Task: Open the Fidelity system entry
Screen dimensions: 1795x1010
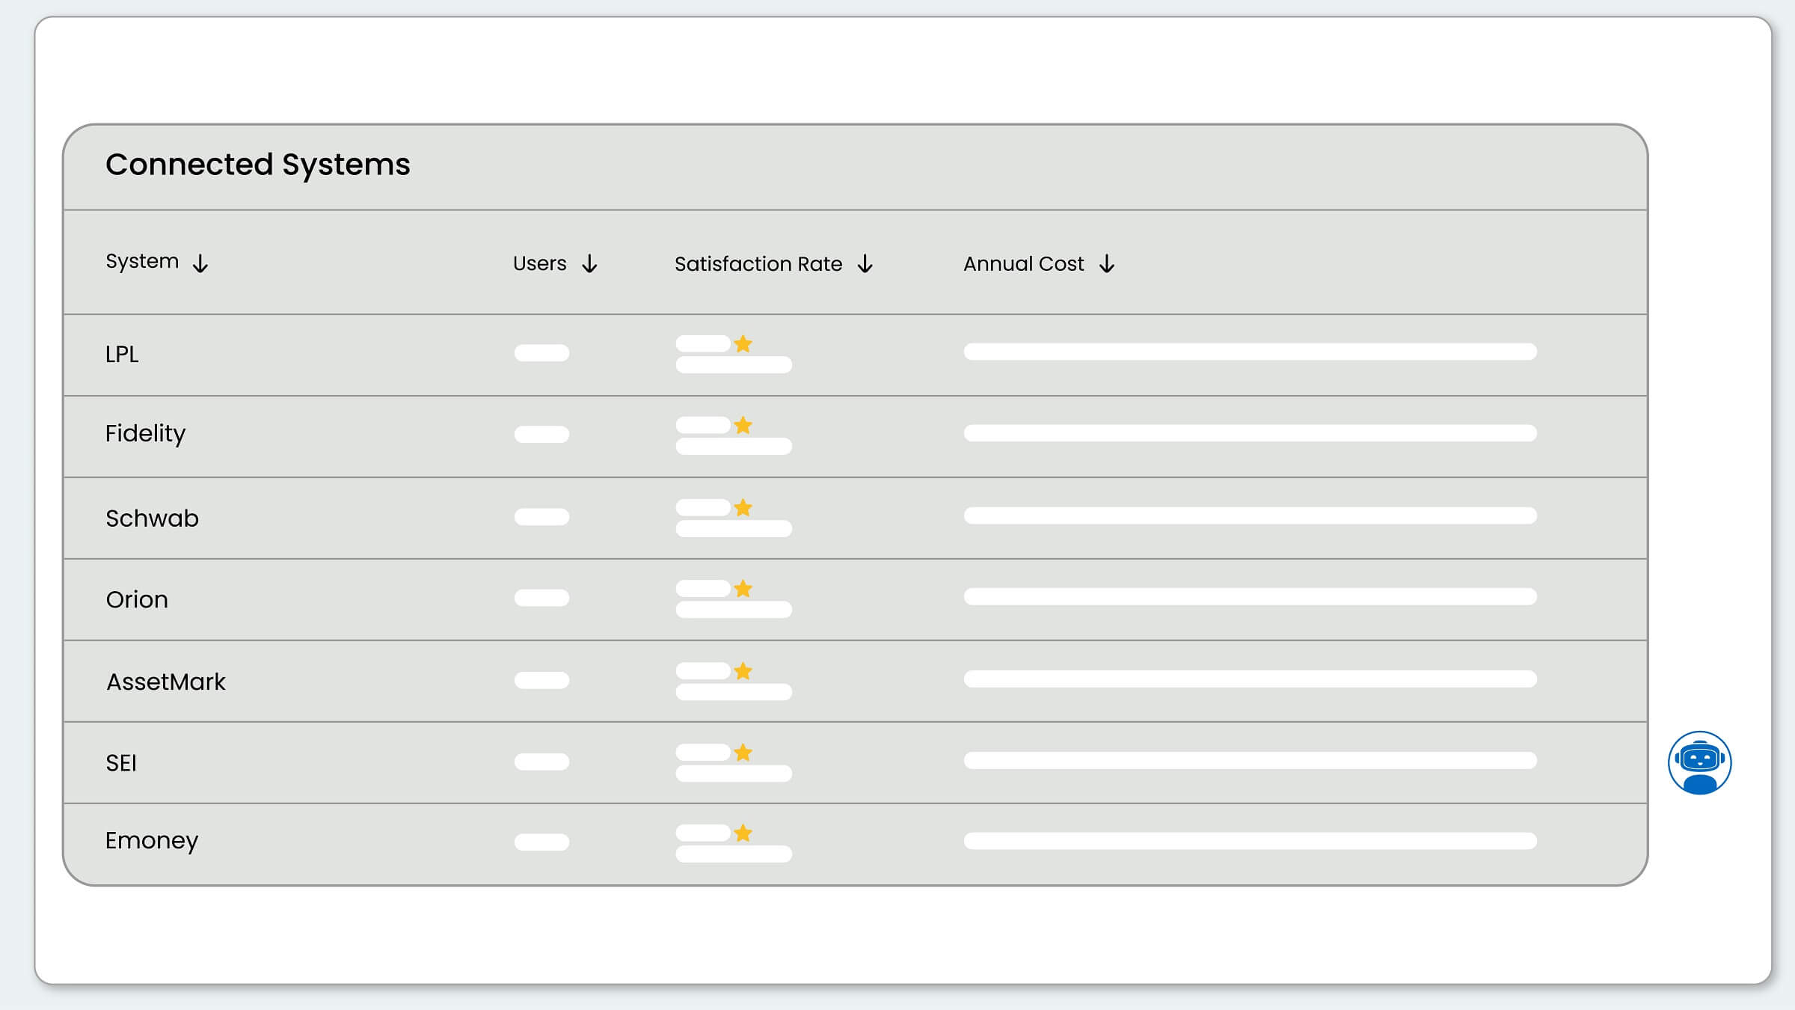Action: 145,434
